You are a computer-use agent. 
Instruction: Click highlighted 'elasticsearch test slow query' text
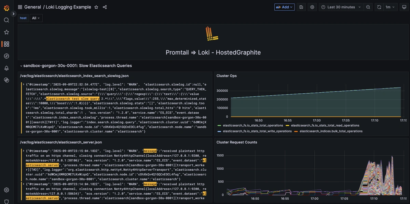point(73,98)
